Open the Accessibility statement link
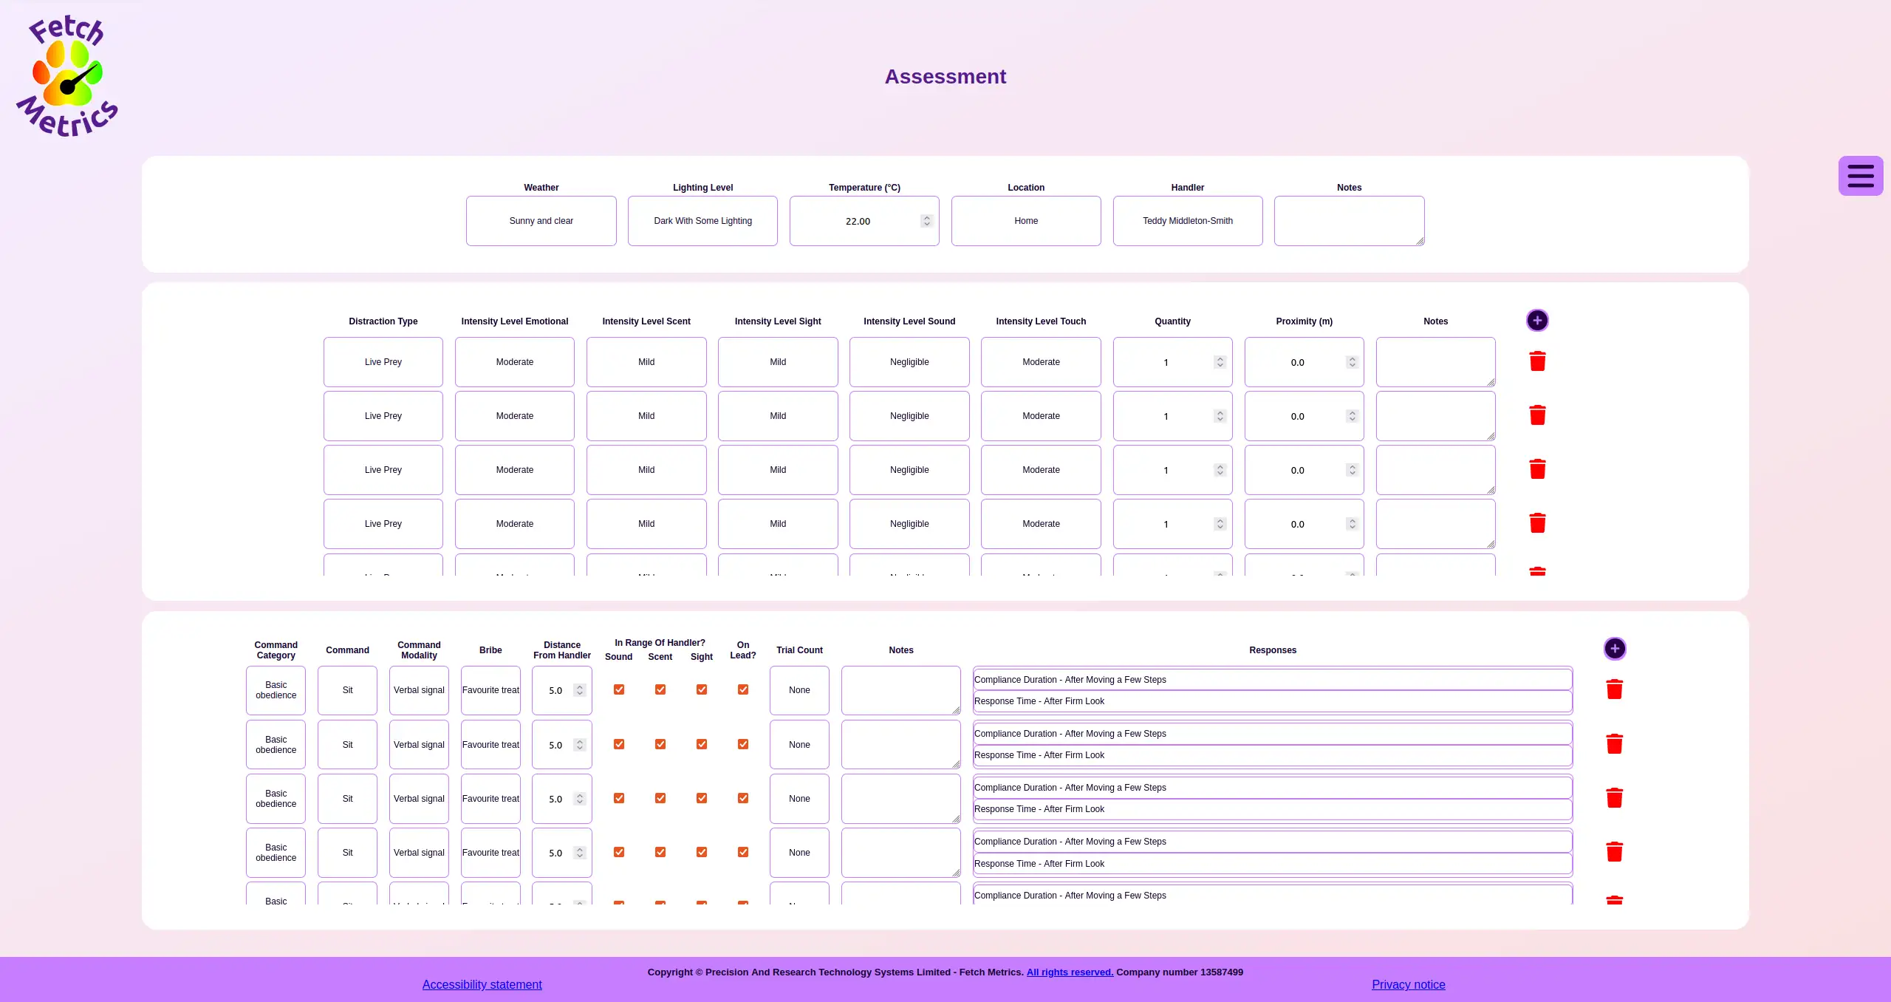 [x=482, y=984]
